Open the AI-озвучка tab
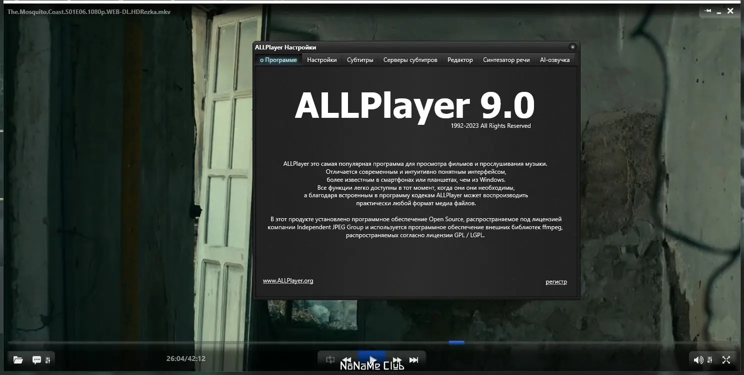The height and width of the screenshot is (375, 744). pyautogui.click(x=555, y=60)
